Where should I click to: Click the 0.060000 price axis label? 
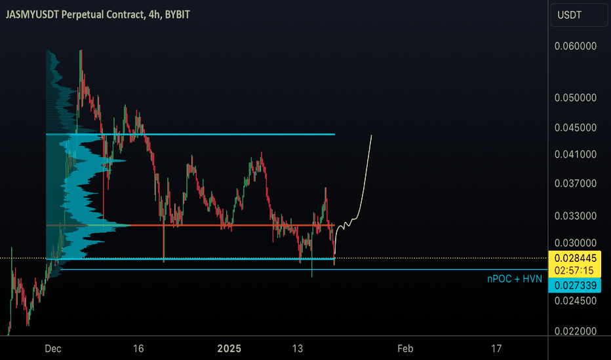[x=576, y=46]
